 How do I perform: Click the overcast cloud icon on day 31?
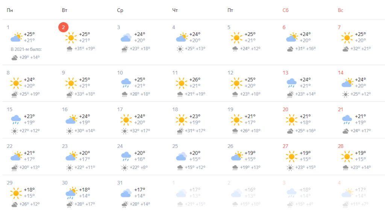[126, 193]
